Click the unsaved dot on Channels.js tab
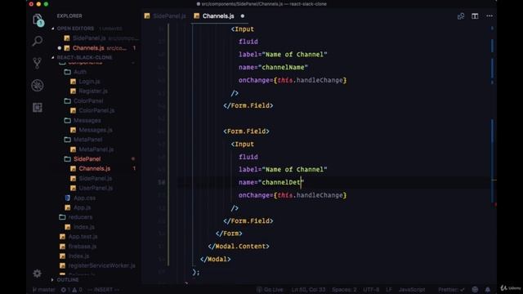This screenshot has width=523, height=294. pyautogui.click(x=243, y=16)
